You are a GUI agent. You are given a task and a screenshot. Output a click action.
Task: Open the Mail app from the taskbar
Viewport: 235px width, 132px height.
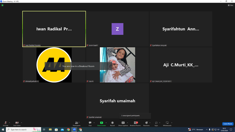62,129
